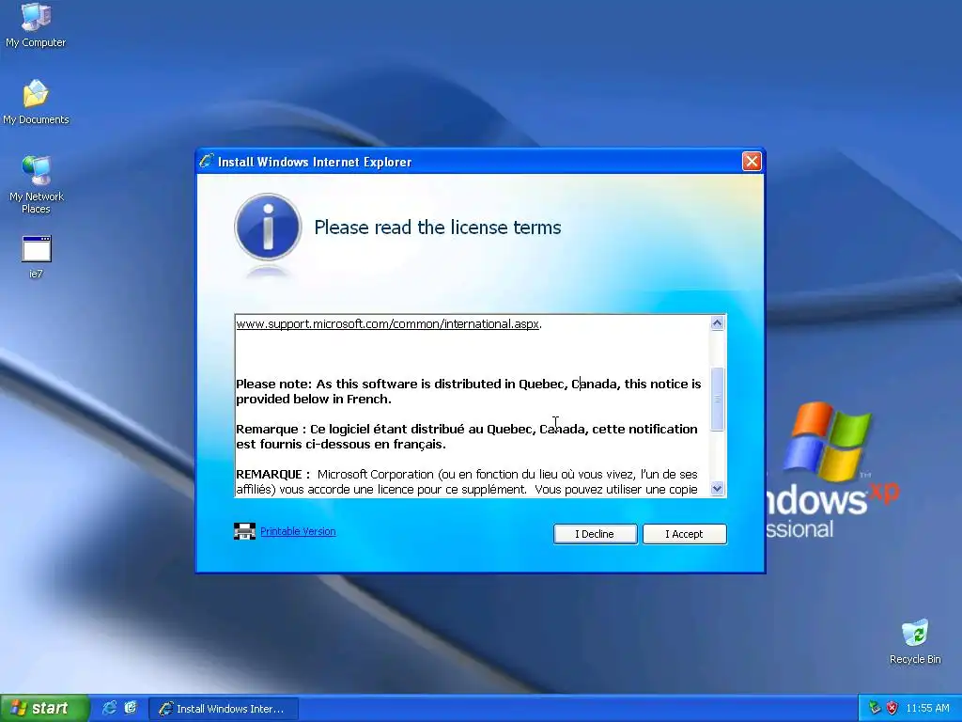
Task: Click the license text scrollbar thumb
Action: pyautogui.click(x=717, y=399)
